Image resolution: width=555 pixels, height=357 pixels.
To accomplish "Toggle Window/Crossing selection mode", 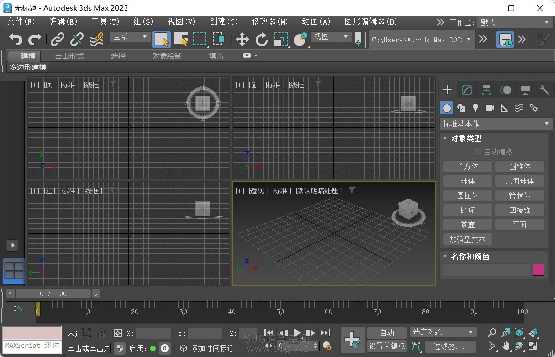I will tap(219, 39).
